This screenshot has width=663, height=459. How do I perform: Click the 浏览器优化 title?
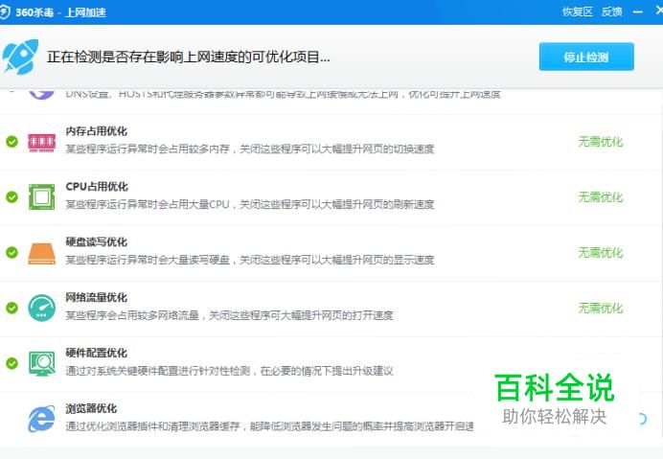(x=91, y=408)
